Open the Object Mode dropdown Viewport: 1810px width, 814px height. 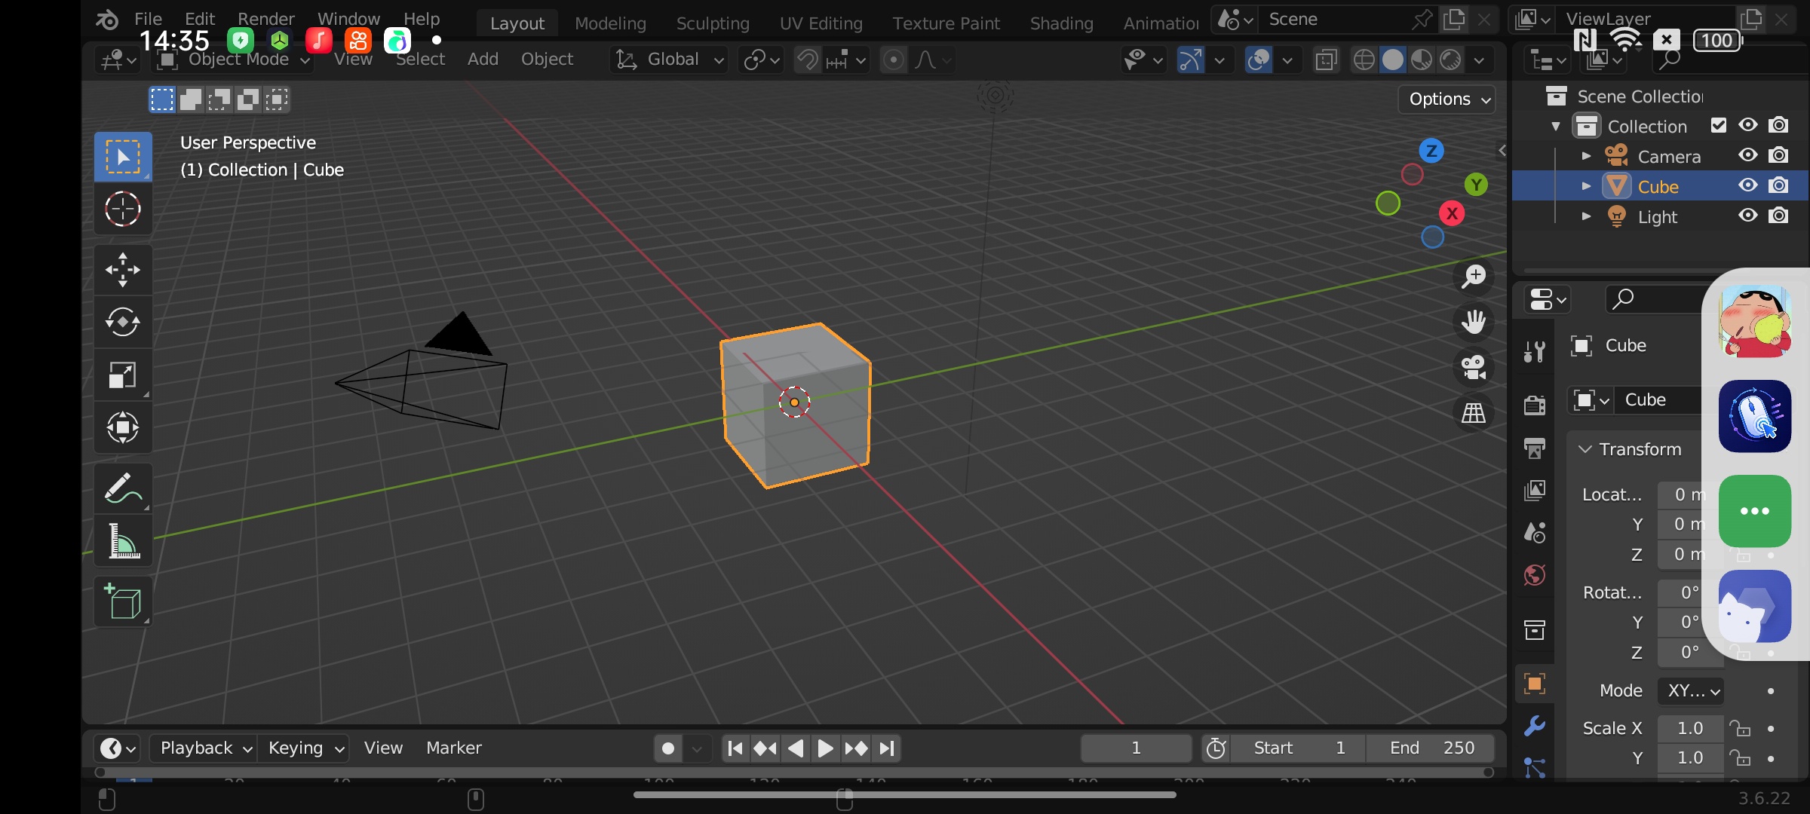pyautogui.click(x=234, y=59)
